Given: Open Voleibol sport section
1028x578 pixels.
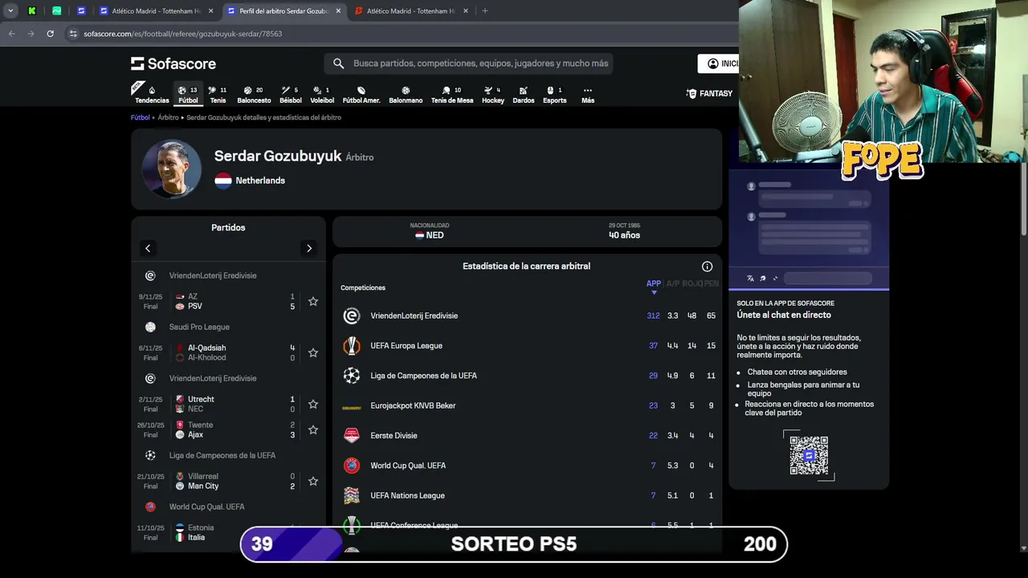Looking at the screenshot, I should point(322,95).
